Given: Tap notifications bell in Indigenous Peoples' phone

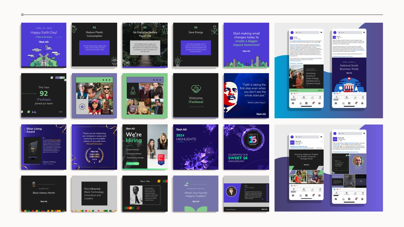Looking at the screenshot, I should [x=313, y=195].
